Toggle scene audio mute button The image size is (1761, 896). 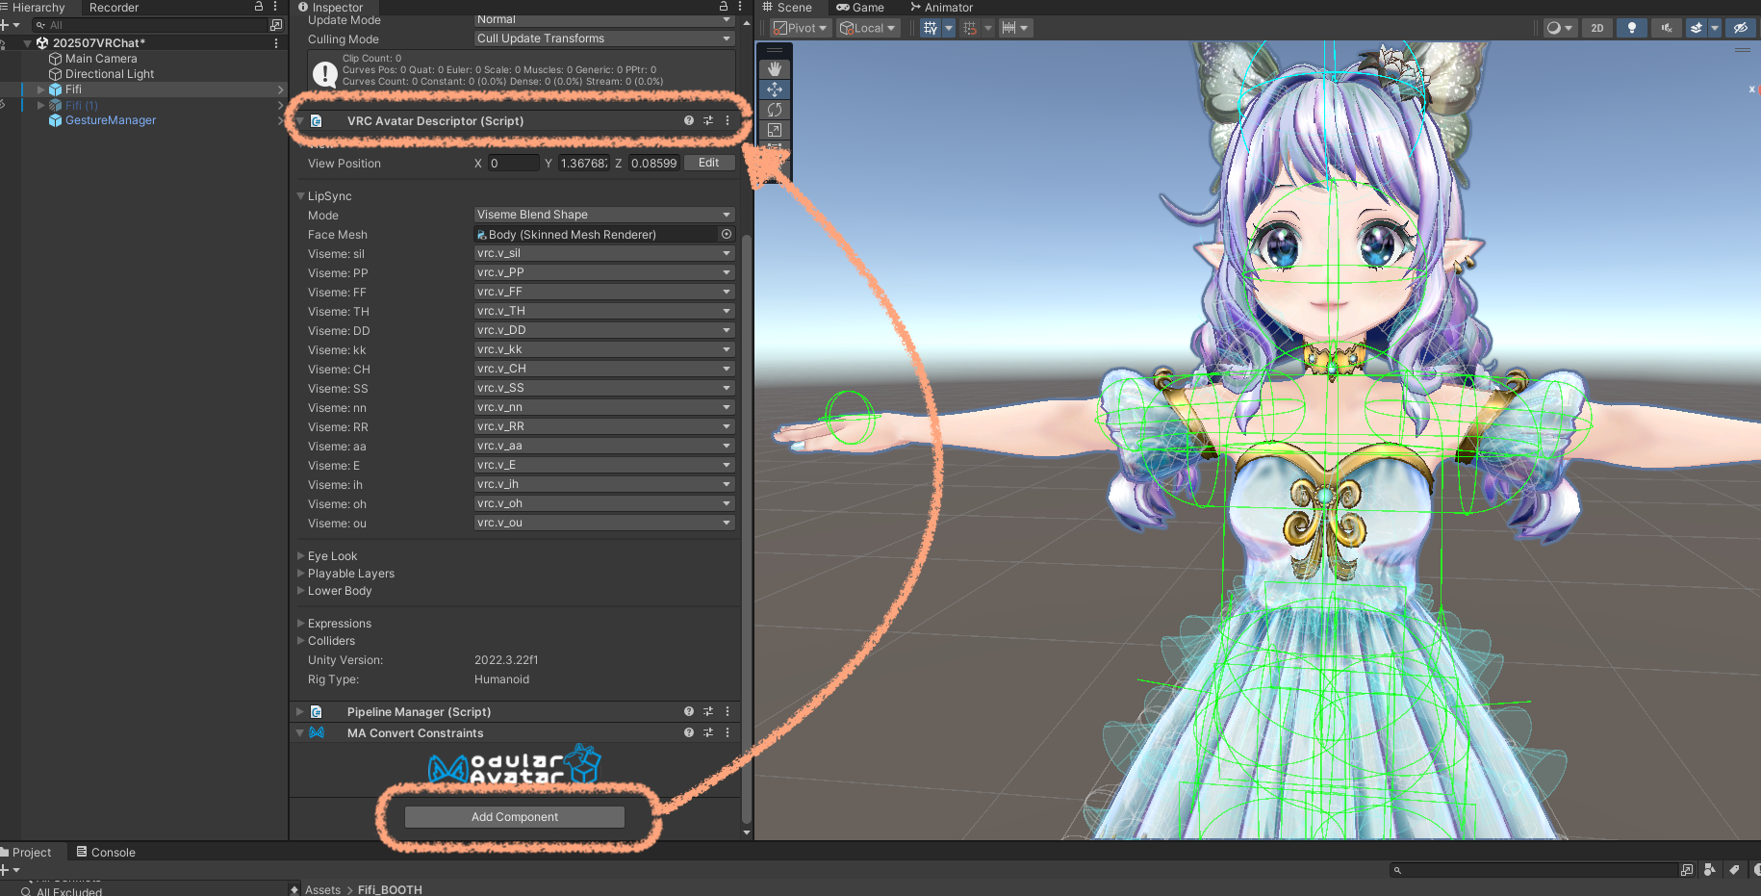1667,28
